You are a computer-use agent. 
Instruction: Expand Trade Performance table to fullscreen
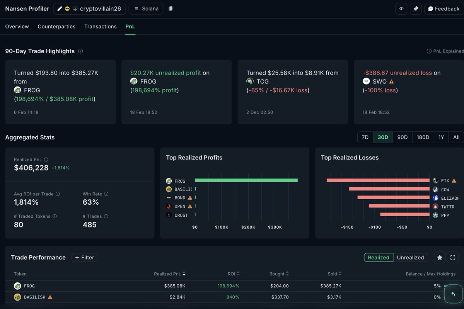click(452, 257)
